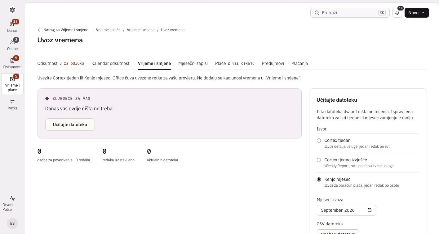Click Učitajte datoteku button
439x234 pixels.
tap(70, 125)
